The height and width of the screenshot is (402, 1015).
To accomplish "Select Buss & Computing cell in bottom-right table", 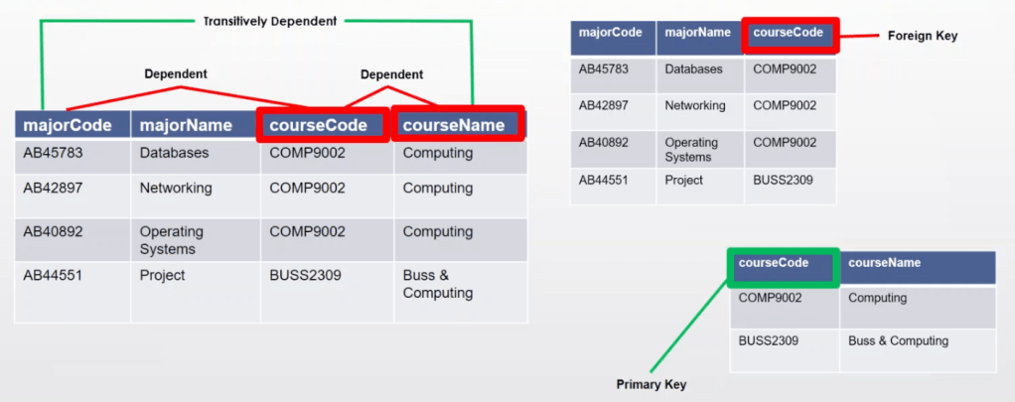I will [898, 340].
